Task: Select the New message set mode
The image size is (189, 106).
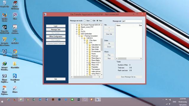Action: (x=97, y=21)
